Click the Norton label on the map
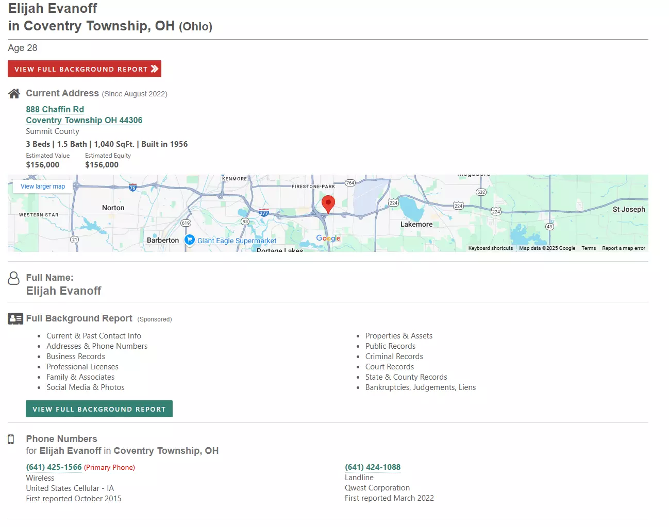The height and width of the screenshot is (527, 669). tap(113, 208)
